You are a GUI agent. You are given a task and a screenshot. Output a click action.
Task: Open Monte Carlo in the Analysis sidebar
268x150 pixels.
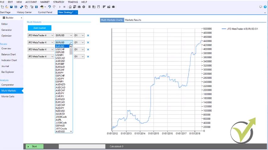pos(8,97)
